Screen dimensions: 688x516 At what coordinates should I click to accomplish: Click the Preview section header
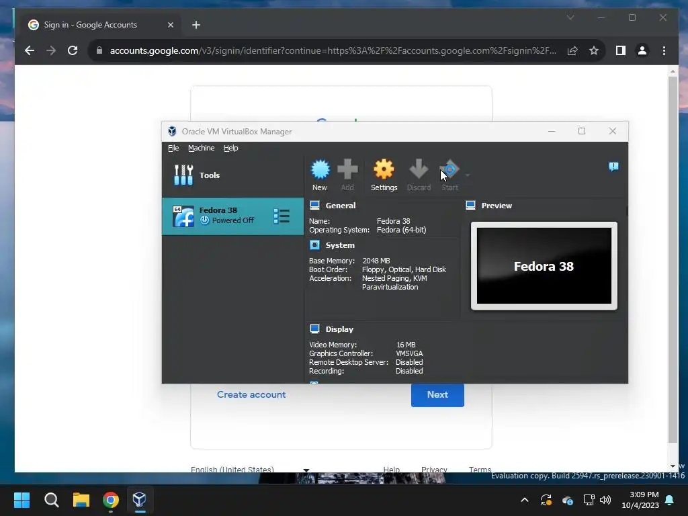tap(497, 206)
